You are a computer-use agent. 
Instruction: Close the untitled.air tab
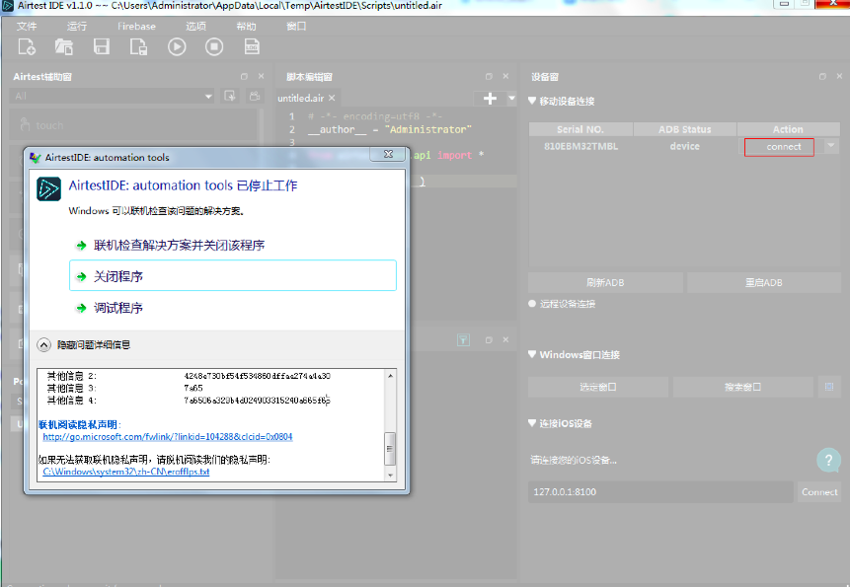tap(332, 98)
